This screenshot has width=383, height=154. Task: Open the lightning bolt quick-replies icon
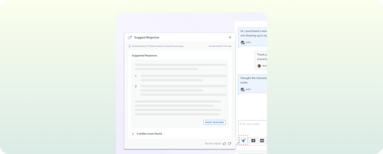tap(253, 141)
